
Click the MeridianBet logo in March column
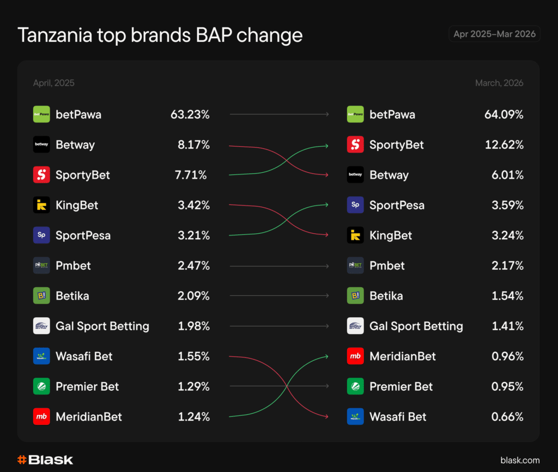tap(355, 356)
